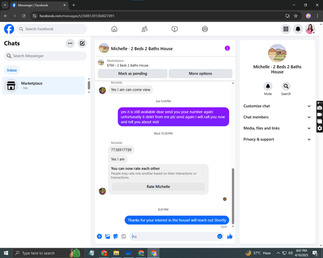Click the Facebook logo icon
323x258 pixels.
point(9,29)
